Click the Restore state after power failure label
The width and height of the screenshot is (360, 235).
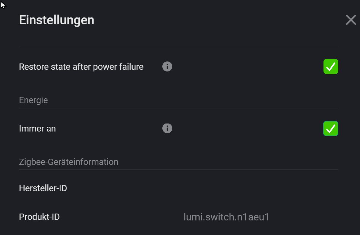tap(81, 67)
